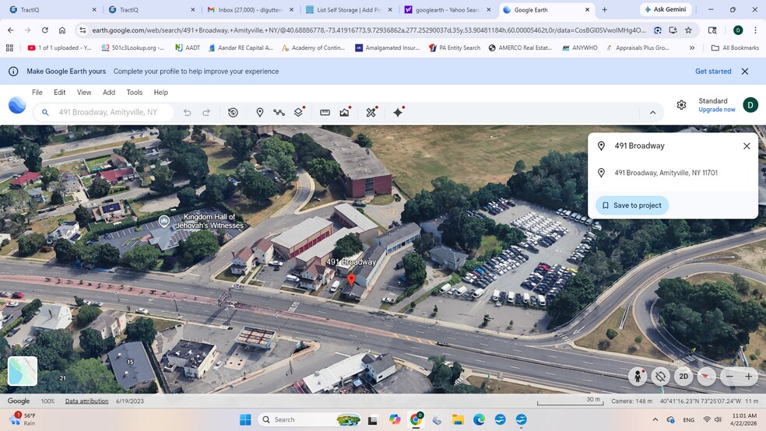Click the Pegman street view icon
Viewport: 766px width, 431px height.
638,377
